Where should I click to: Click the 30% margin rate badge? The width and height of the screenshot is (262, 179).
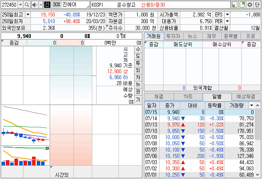[56, 5]
